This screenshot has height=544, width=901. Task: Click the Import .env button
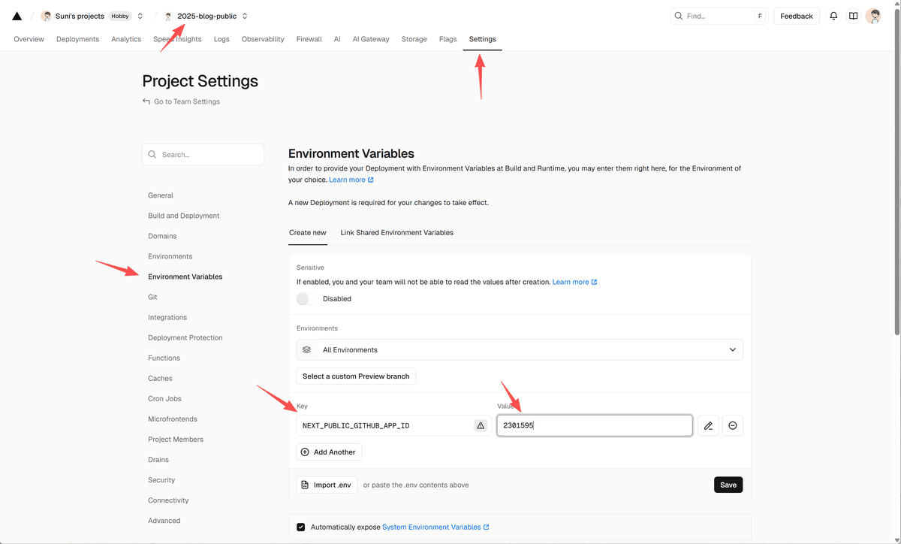[327, 485]
